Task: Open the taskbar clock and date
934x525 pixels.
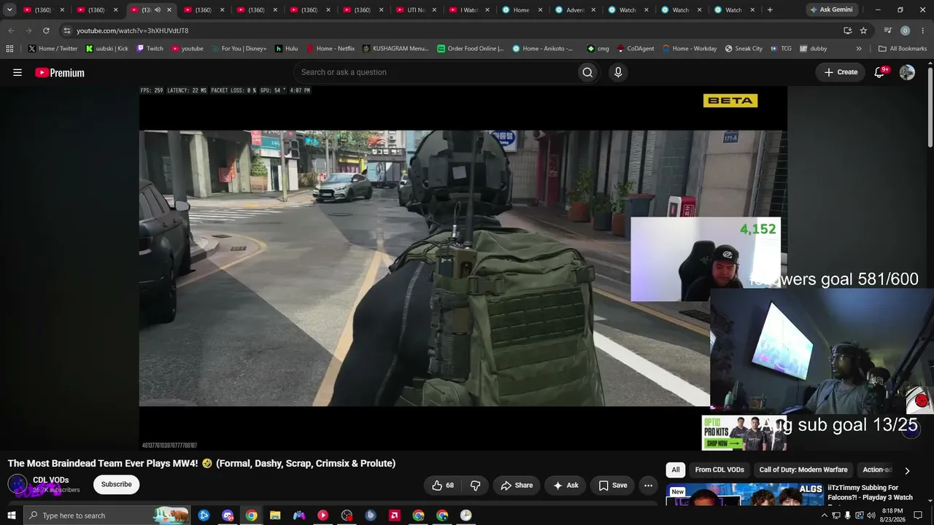Action: pos(892,516)
